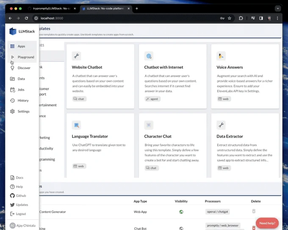This screenshot has width=288, height=230.
Task: Click the web tag on Voice Answers
Action: pos(224,99)
